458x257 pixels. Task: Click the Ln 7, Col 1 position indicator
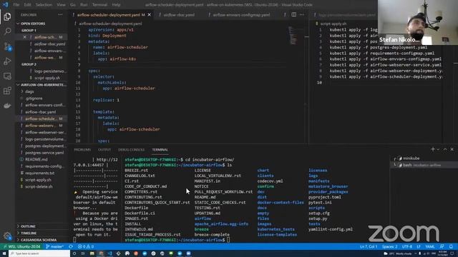(x=369, y=246)
